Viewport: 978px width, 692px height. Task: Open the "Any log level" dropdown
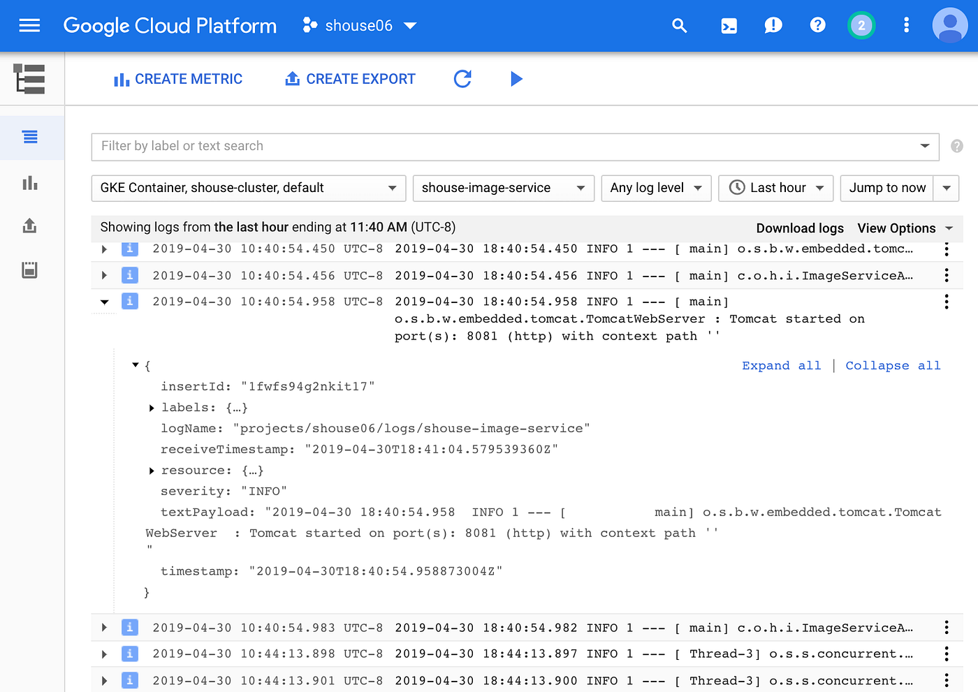click(x=655, y=188)
